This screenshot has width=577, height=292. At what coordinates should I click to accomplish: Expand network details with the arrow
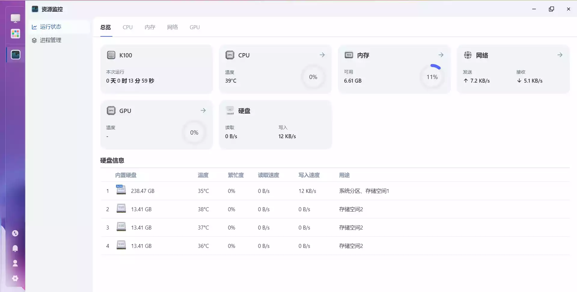point(560,55)
